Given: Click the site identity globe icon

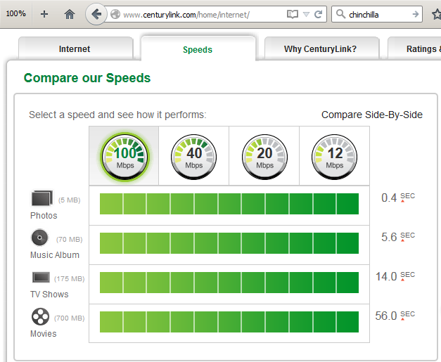Looking at the screenshot, I should (115, 14).
